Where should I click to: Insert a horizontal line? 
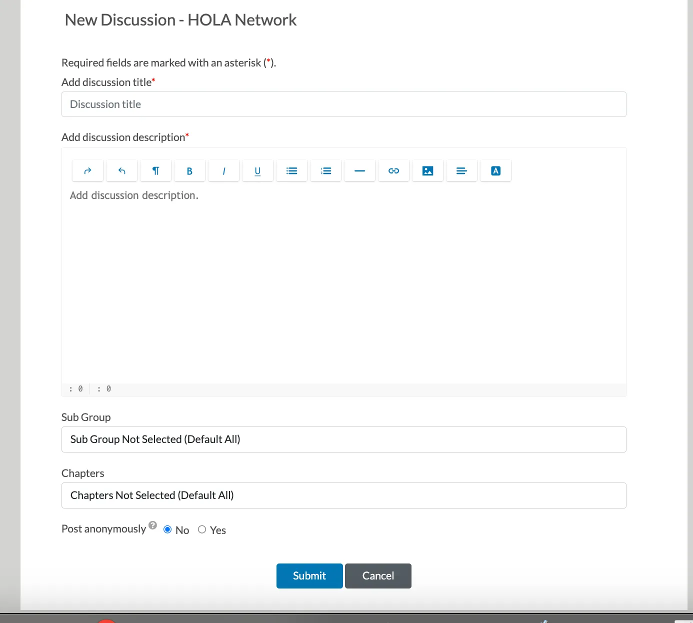point(360,170)
